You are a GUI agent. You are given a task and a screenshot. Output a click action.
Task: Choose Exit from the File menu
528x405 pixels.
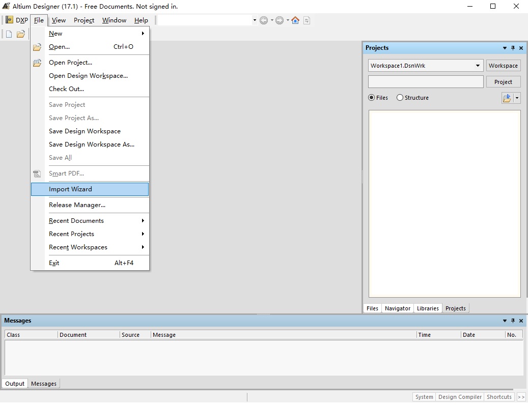click(90, 263)
